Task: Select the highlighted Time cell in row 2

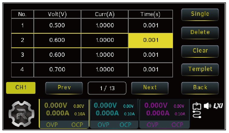Action: pos(151,40)
